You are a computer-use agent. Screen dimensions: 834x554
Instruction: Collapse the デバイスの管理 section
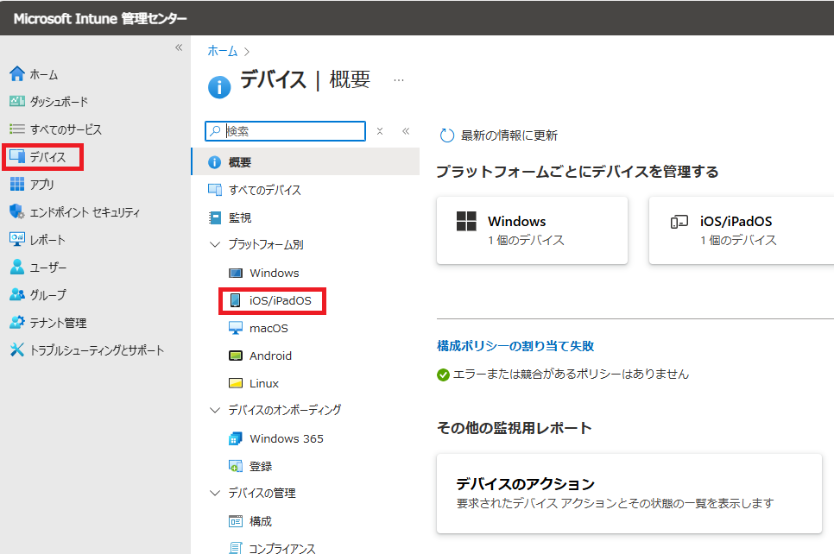(215, 493)
